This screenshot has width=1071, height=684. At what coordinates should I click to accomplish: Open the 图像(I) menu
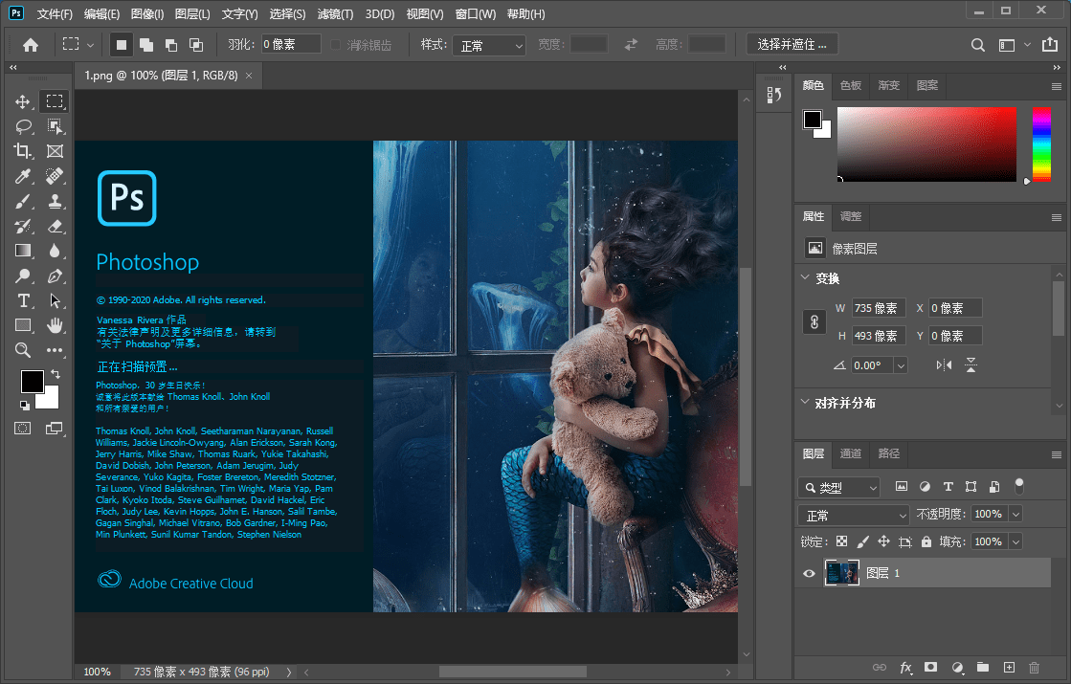coord(146,13)
